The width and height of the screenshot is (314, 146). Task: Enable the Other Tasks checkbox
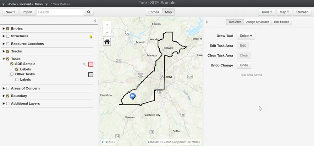point(12,74)
